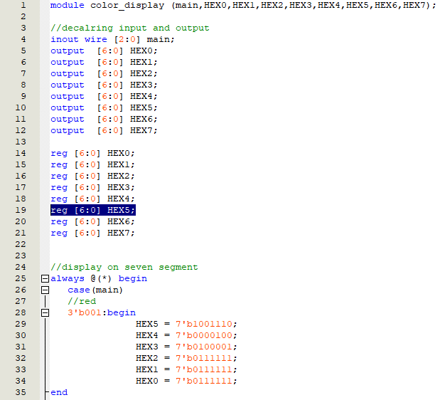Click line number 35 in the gutter
440x400 pixels.
[20, 392]
